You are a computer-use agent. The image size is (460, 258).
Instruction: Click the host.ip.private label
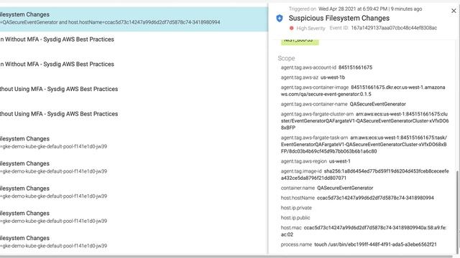pyautogui.click(x=296, y=208)
